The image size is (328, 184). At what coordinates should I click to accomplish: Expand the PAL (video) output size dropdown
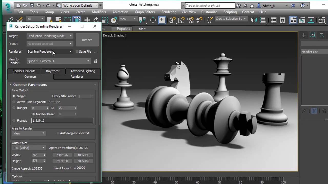pyautogui.click(x=29, y=148)
